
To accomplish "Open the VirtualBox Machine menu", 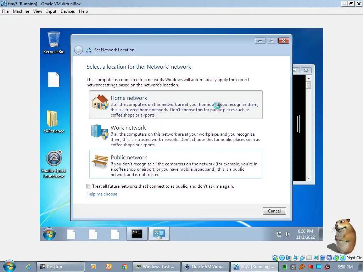I will click(x=21, y=11).
